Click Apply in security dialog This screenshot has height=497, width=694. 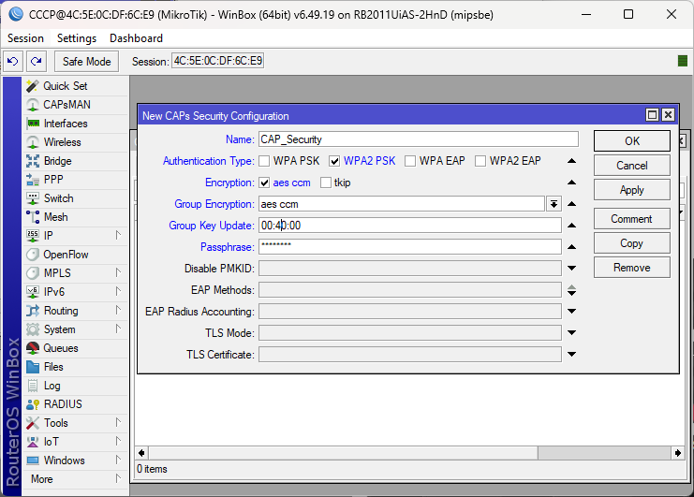631,190
